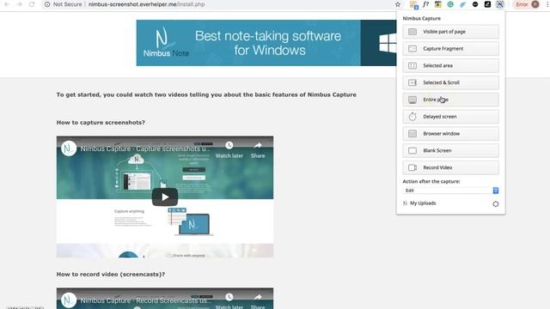The height and width of the screenshot is (309, 550).
Task: Capture the Entire page
Action: coord(450,100)
